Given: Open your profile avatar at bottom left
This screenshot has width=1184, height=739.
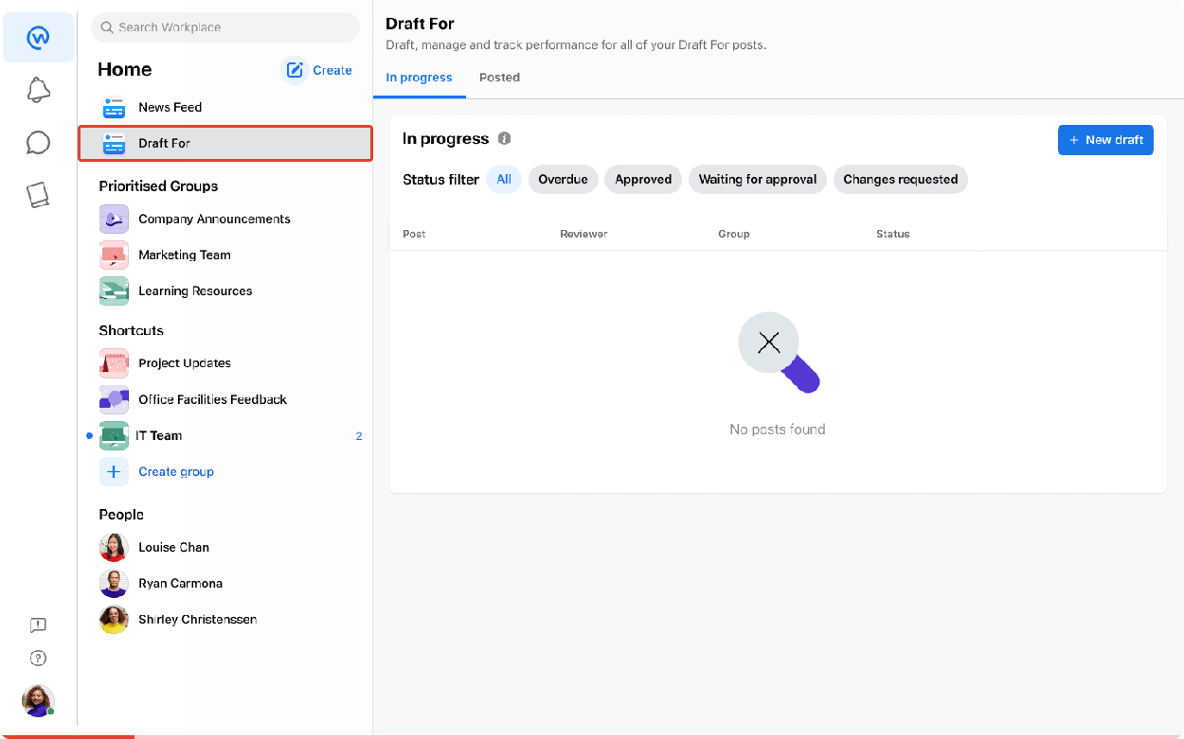Looking at the screenshot, I should tap(38, 701).
